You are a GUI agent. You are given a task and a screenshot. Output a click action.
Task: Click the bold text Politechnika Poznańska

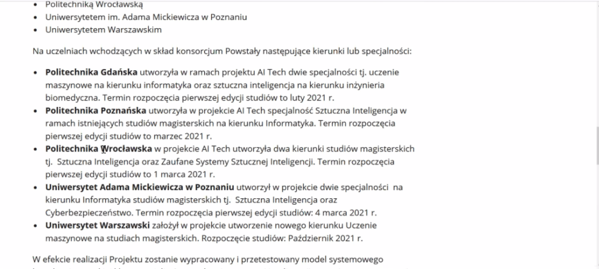coord(96,111)
